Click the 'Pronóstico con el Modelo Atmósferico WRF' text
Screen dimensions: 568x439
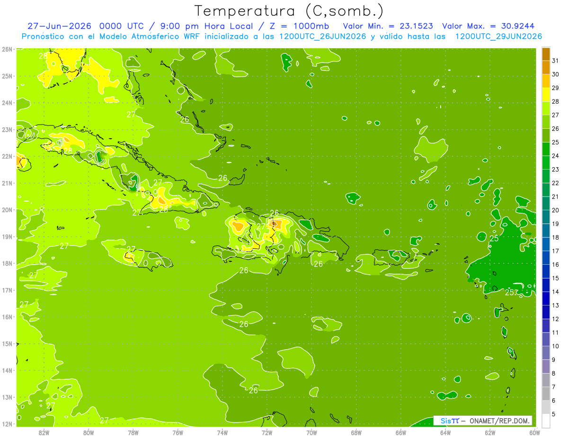(x=111, y=36)
